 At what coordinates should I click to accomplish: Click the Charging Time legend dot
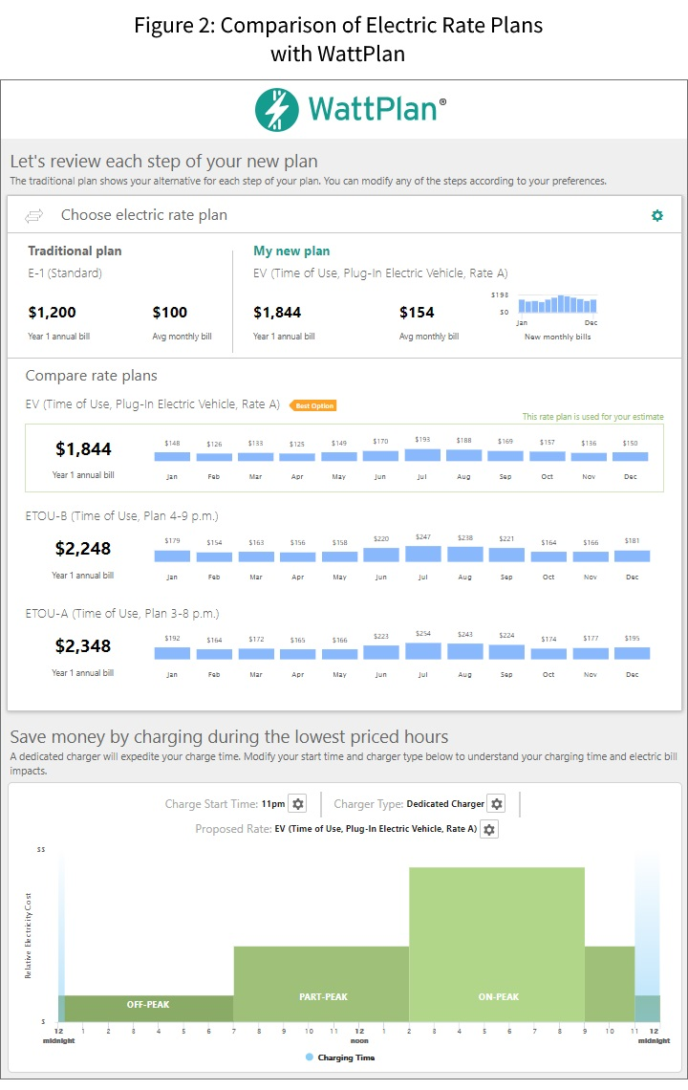click(310, 1057)
